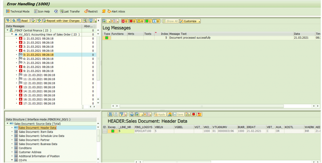Click the Find binoculars icon in header toolbar
Screen dimensions: 322x163
point(110,114)
